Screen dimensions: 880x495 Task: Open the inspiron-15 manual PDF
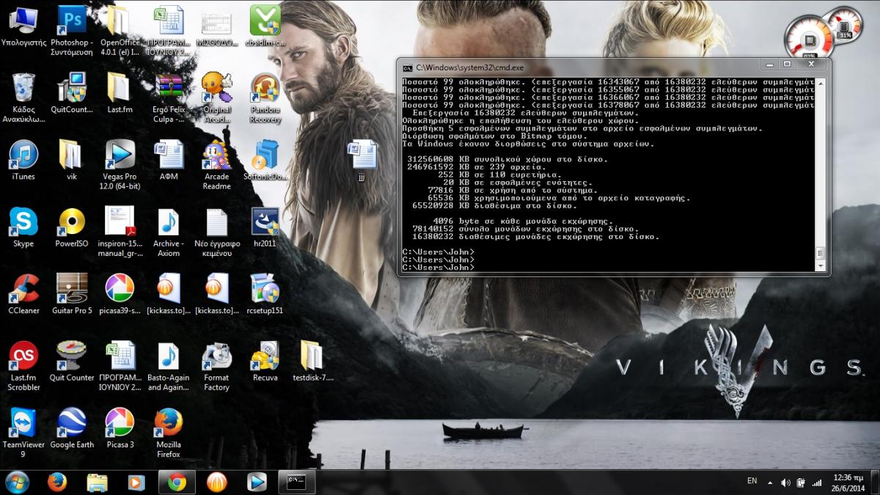[x=120, y=221]
